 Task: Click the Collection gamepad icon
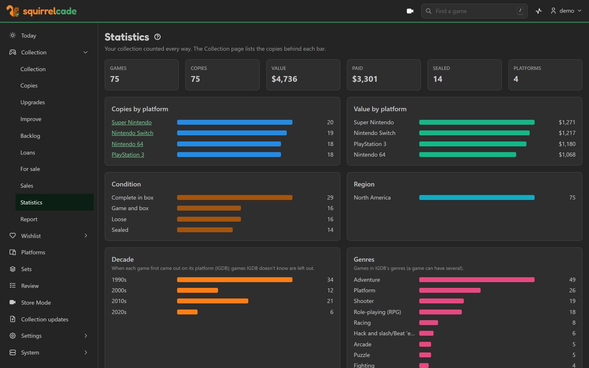pyautogui.click(x=13, y=52)
